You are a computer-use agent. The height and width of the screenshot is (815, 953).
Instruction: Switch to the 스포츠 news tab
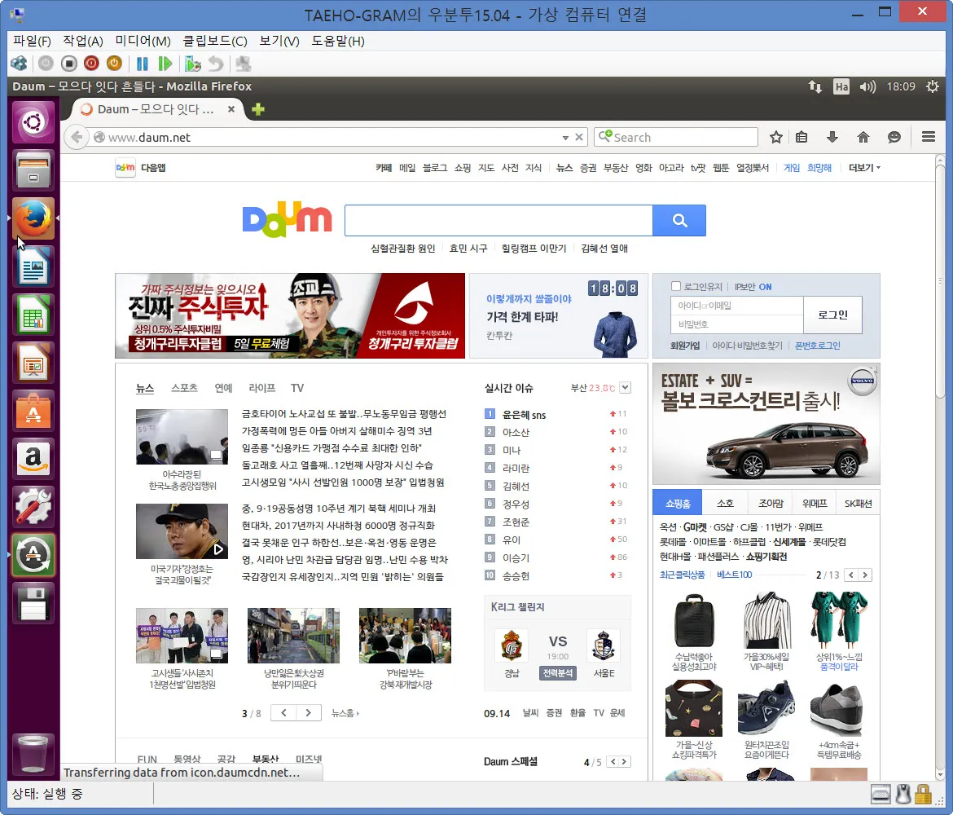184,387
